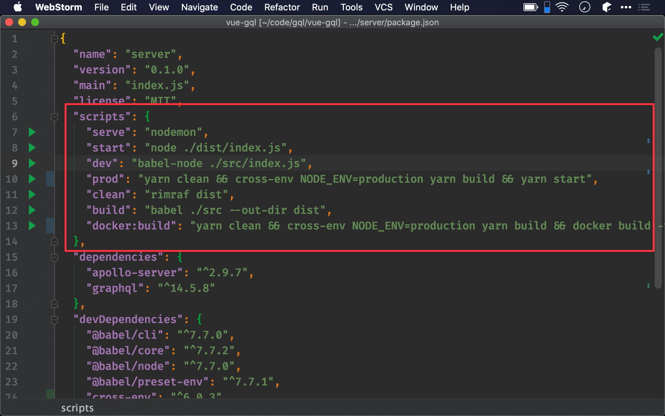Click the "@babel/preset-env" key
The width and height of the screenshot is (665, 416).
click(x=148, y=382)
